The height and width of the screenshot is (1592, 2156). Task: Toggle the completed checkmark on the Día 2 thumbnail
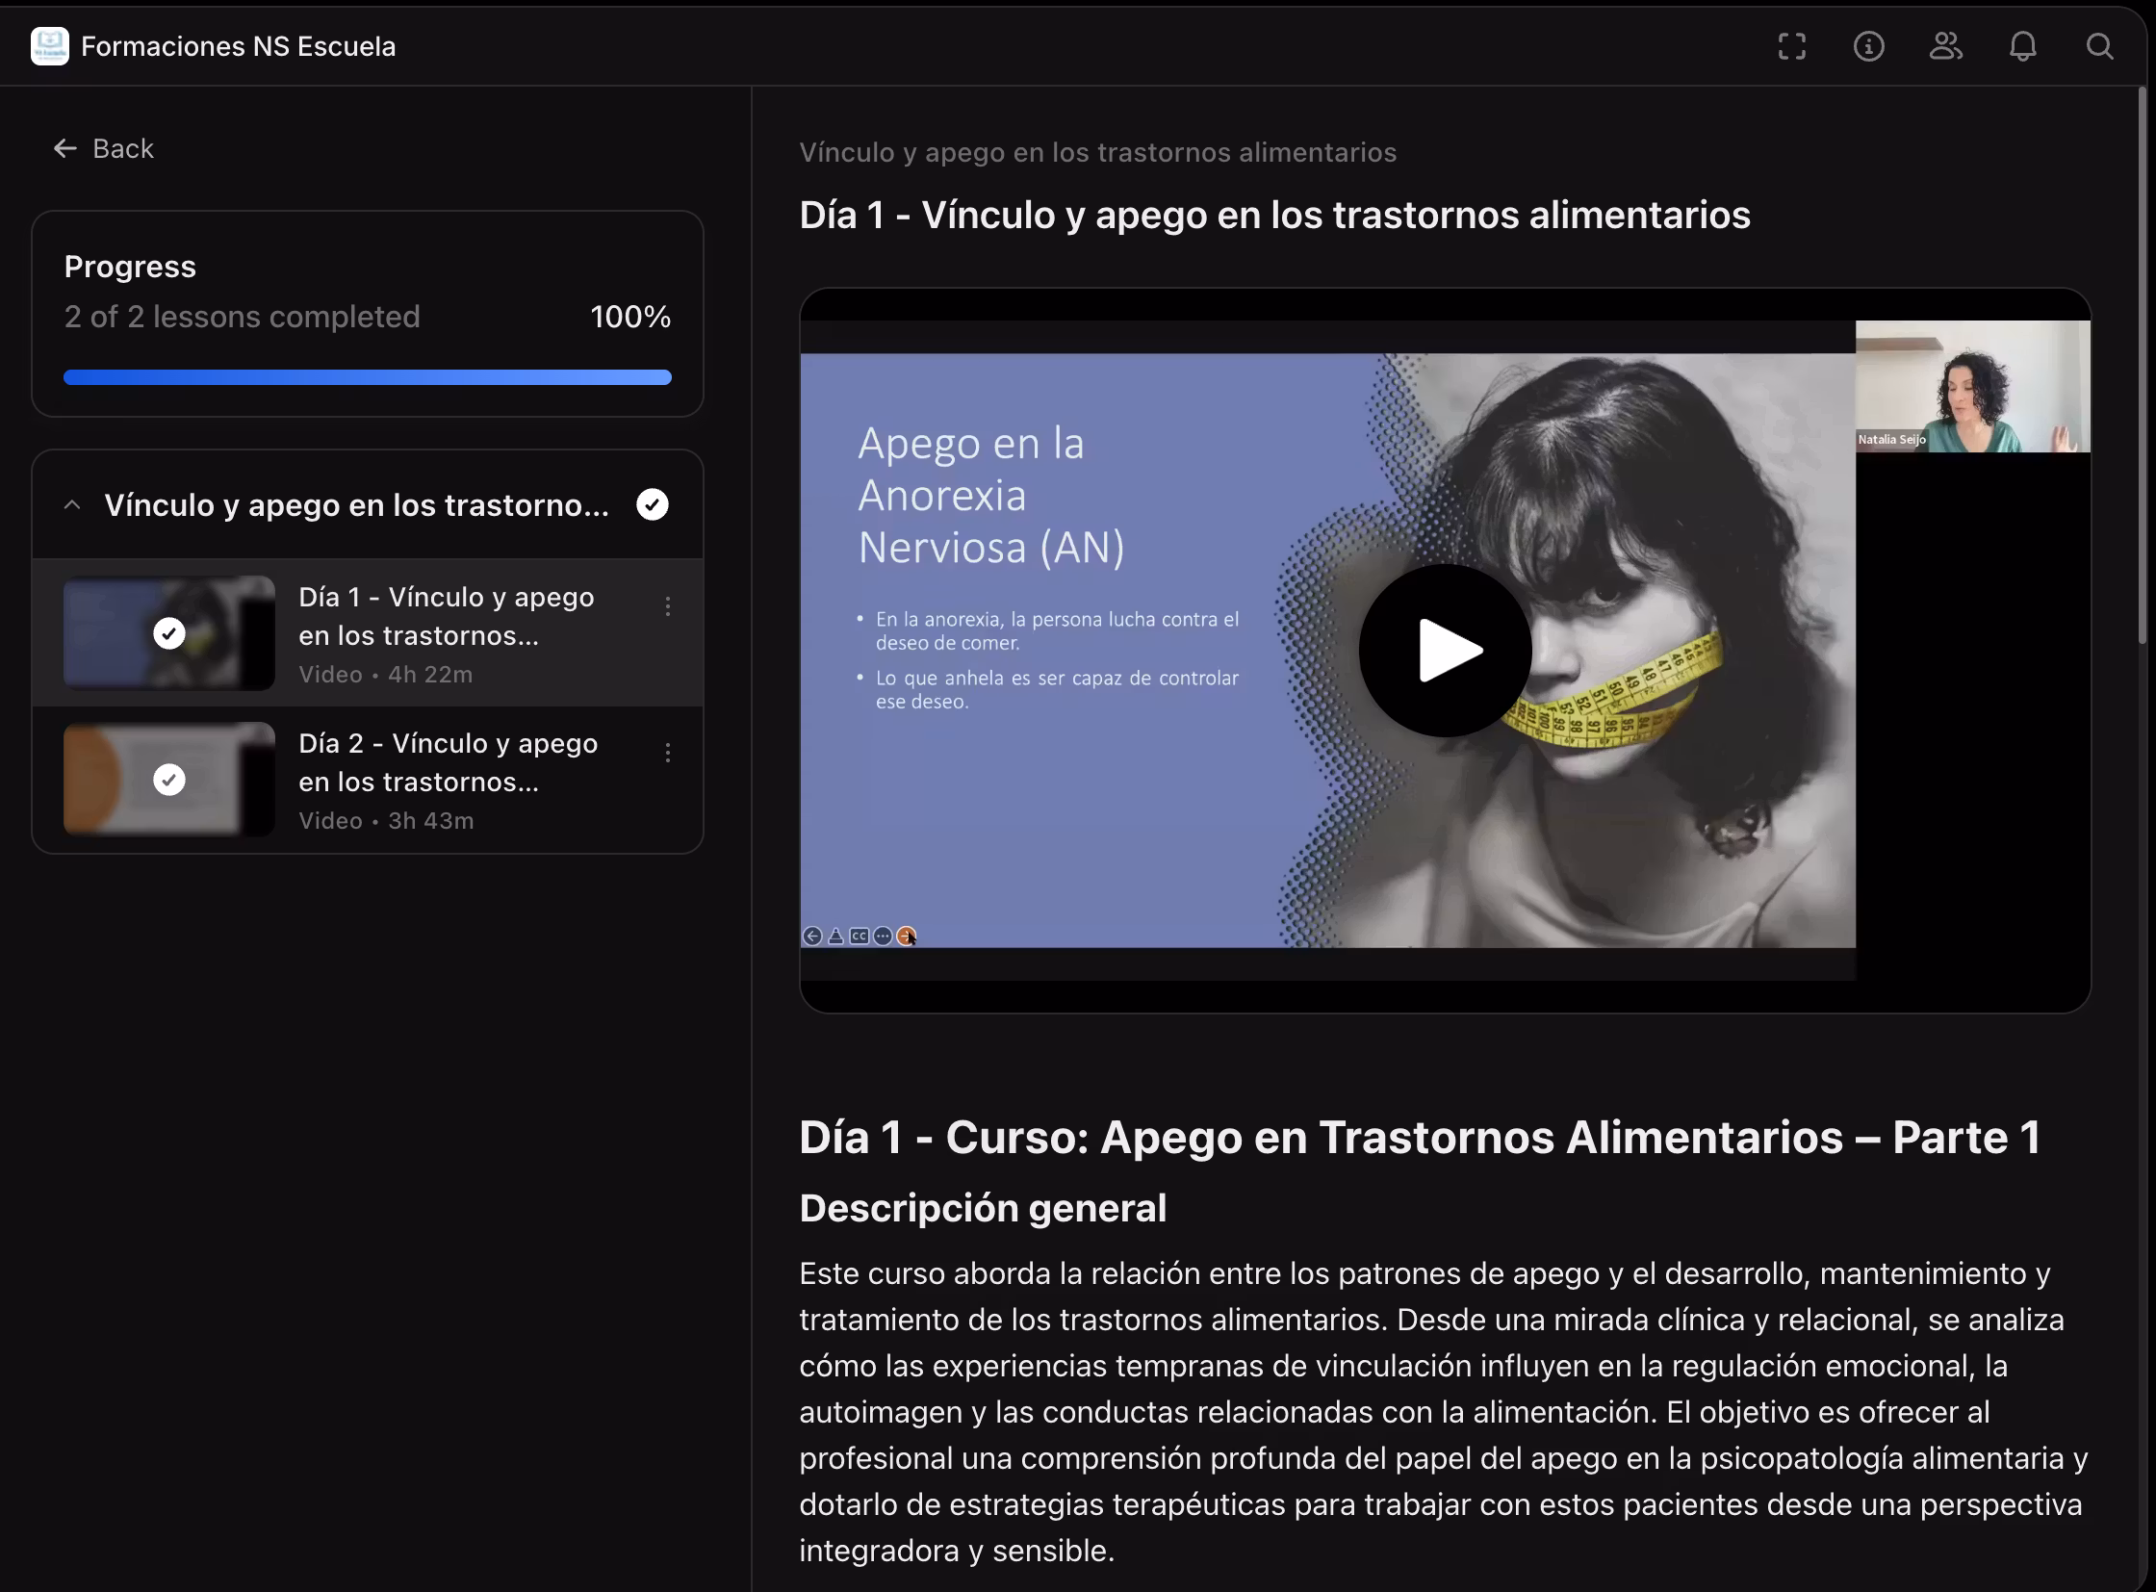point(169,780)
